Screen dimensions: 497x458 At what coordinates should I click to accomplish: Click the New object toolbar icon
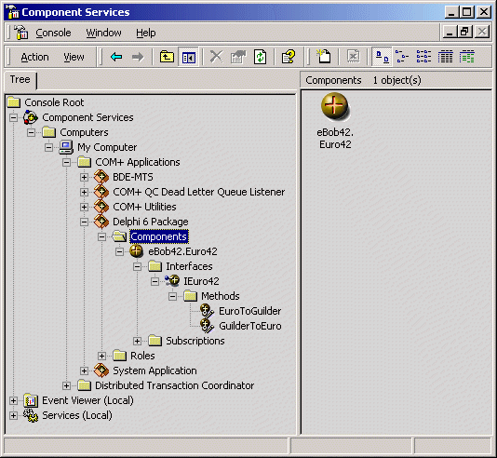(323, 57)
